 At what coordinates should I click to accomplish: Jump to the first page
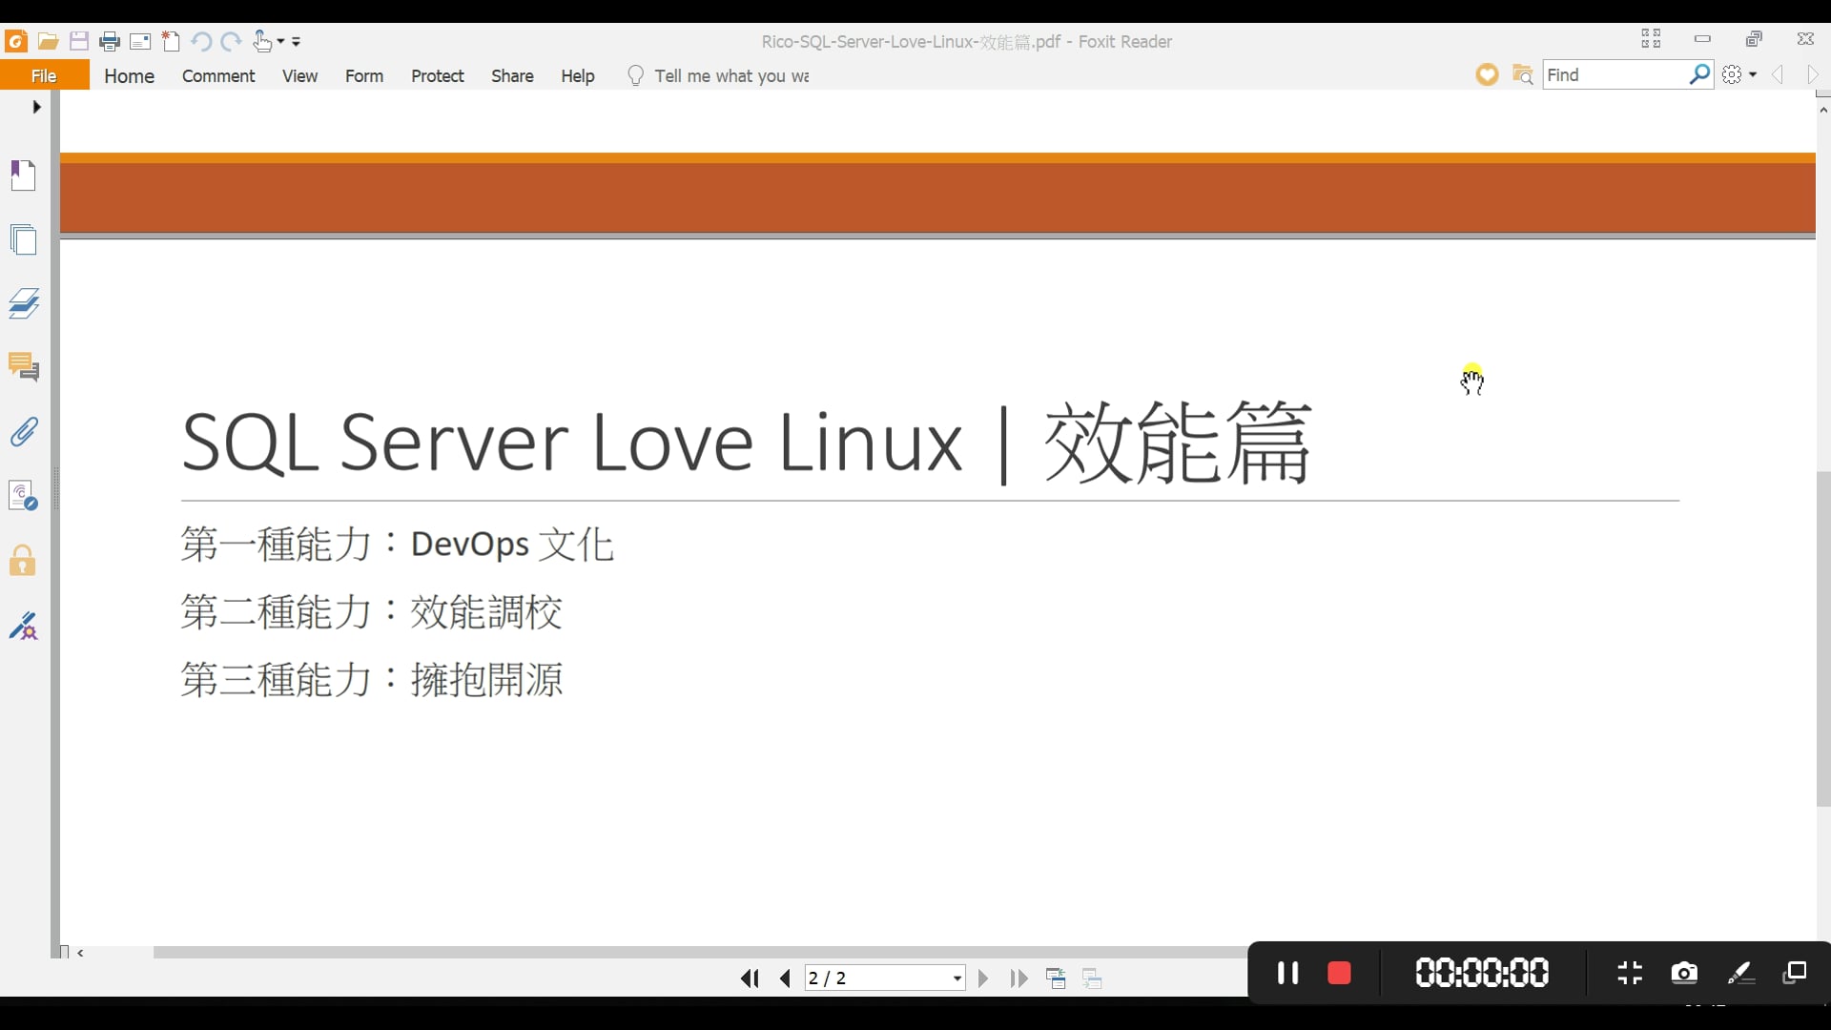pos(750,978)
